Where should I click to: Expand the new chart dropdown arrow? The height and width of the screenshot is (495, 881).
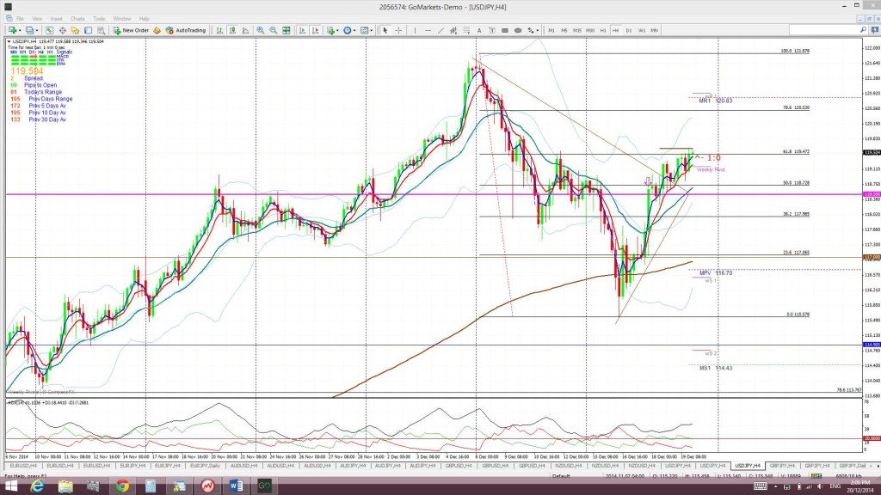click(x=20, y=31)
